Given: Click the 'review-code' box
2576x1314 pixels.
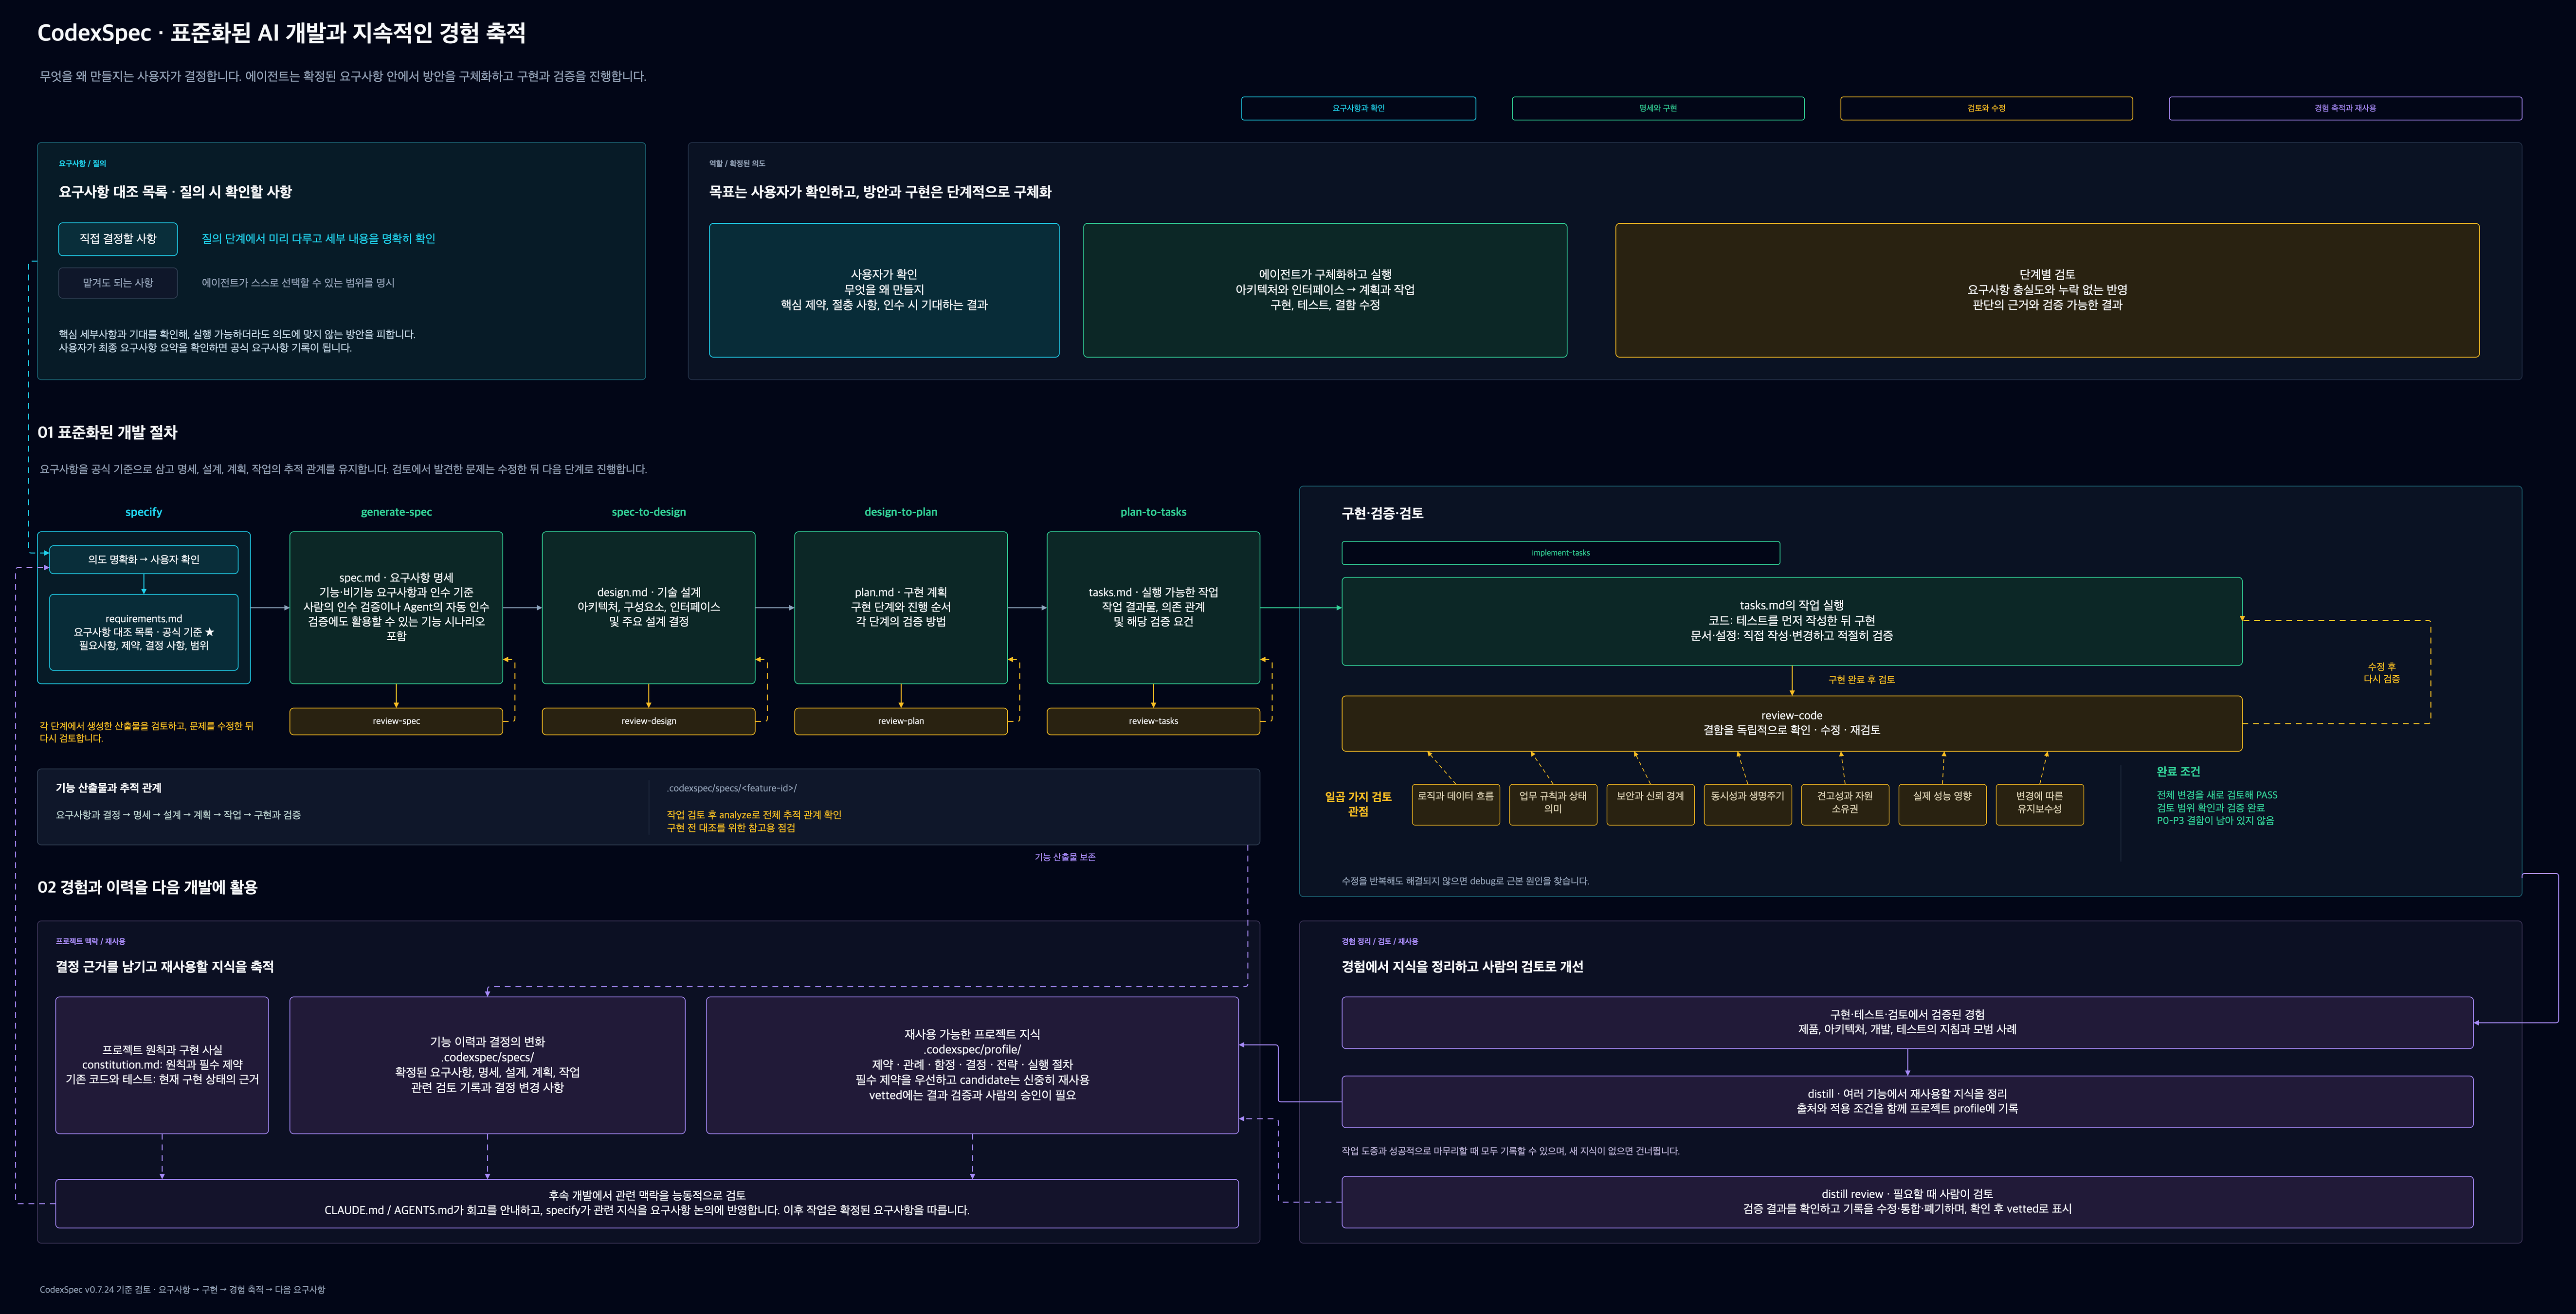Looking at the screenshot, I should (x=1792, y=723).
